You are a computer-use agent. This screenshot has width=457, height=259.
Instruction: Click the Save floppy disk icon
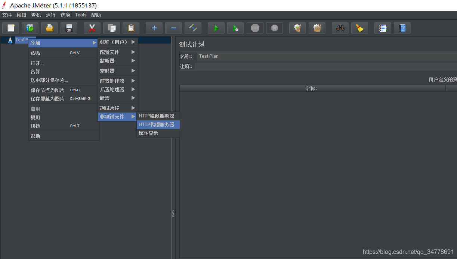coord(69,28)
